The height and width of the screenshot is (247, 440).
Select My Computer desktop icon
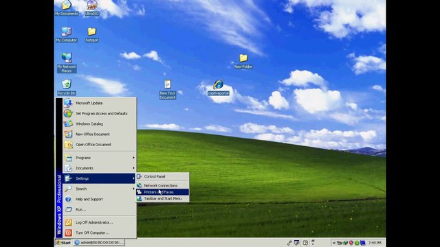click(66, 34)
